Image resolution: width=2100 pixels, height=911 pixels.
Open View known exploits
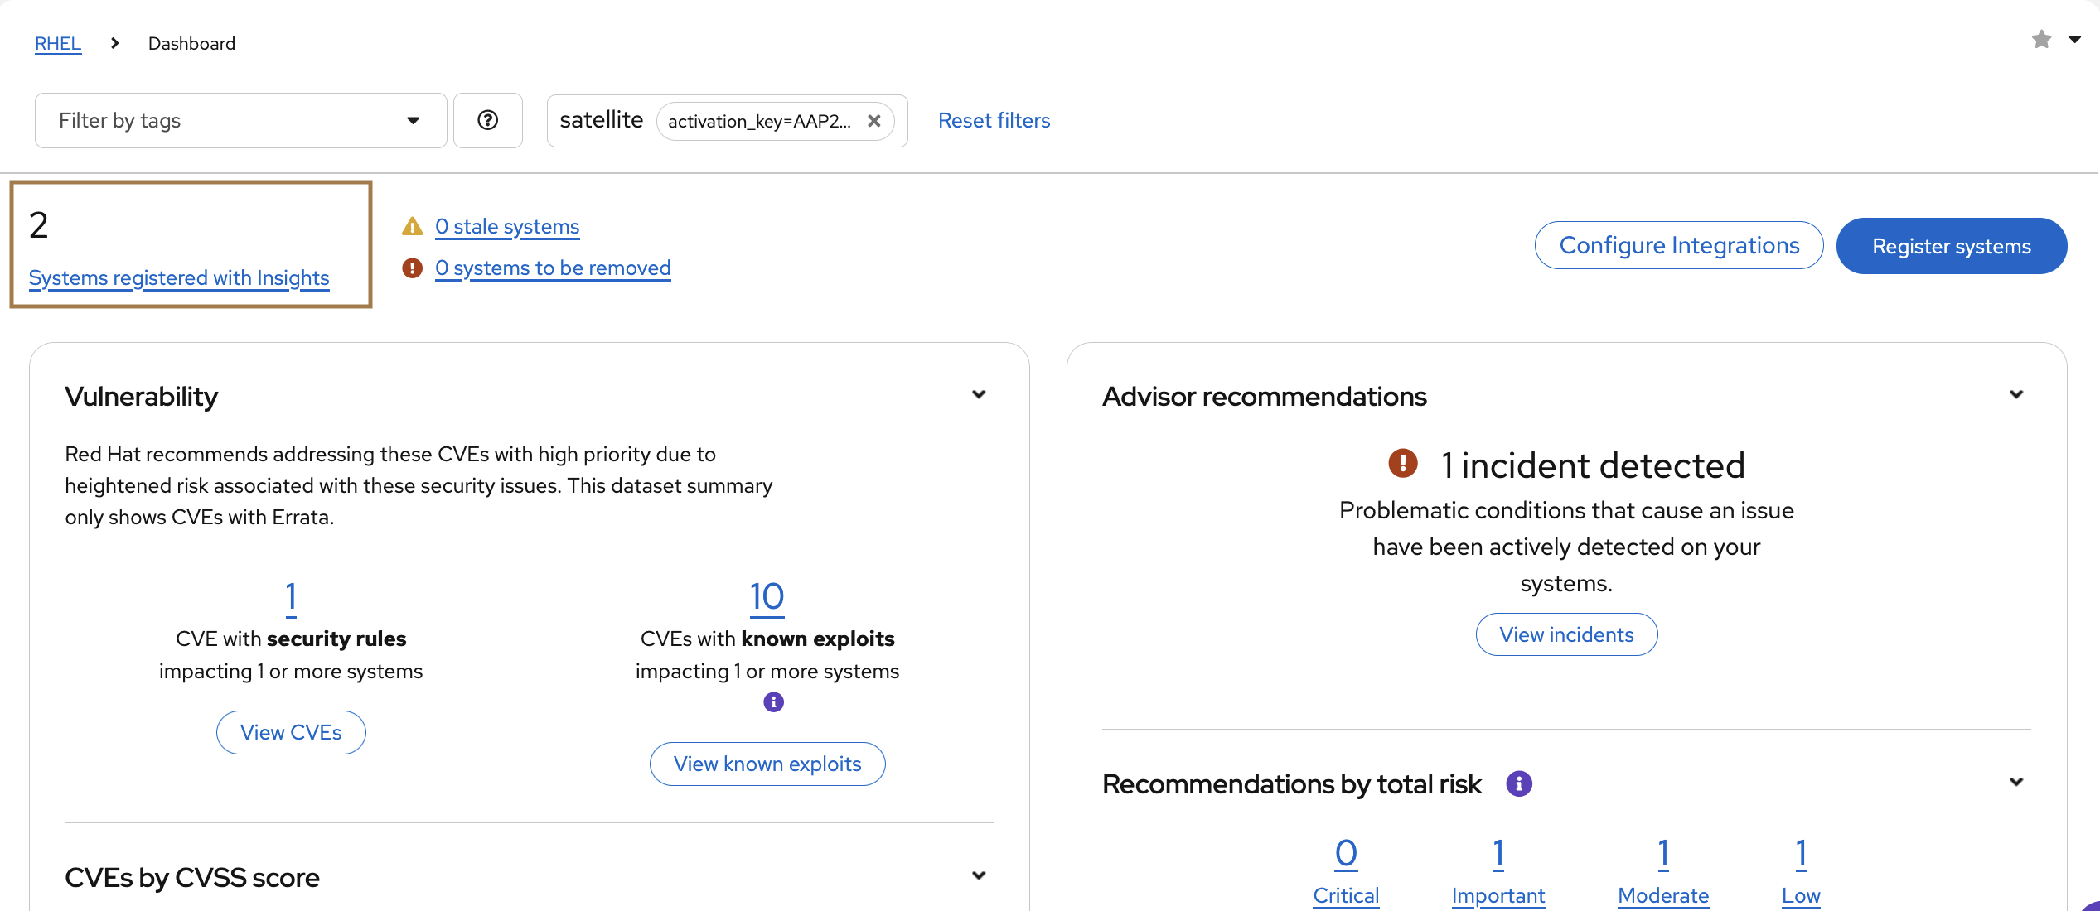(767, 764)
